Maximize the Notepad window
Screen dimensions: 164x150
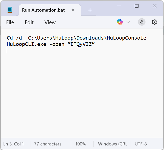tap(136, 6)
